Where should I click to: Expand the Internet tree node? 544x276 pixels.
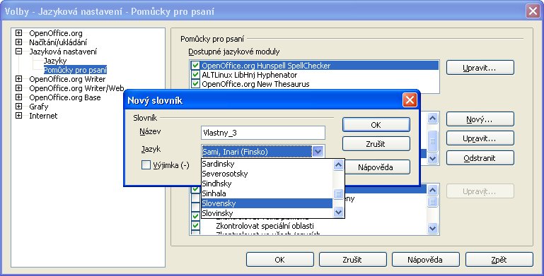pyautogui.click(x=18, y=116)
